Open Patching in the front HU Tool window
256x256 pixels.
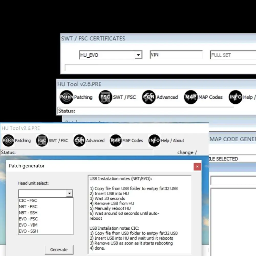click(x=16, y=140)
